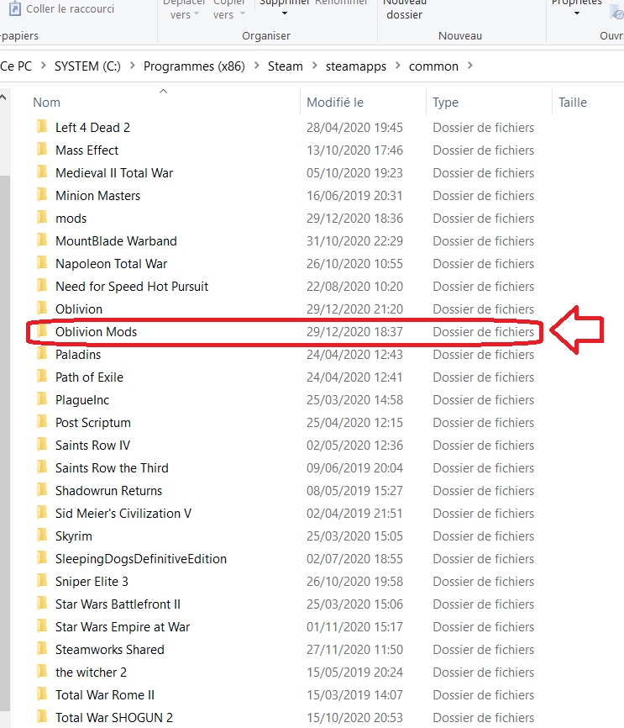Image resolution: width=624 pixels, height=728 pixels.
Task: Select Star Wars Battlefront II folder icon
Action: click(x=42, y=604)
